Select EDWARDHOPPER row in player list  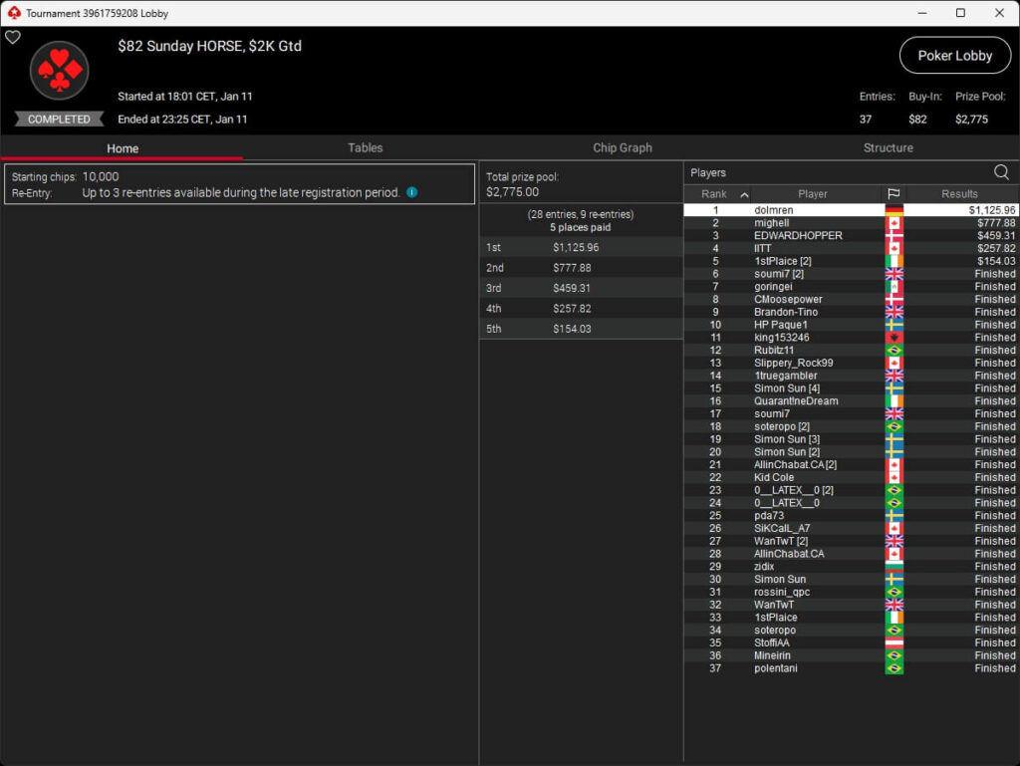pos(798,236)
